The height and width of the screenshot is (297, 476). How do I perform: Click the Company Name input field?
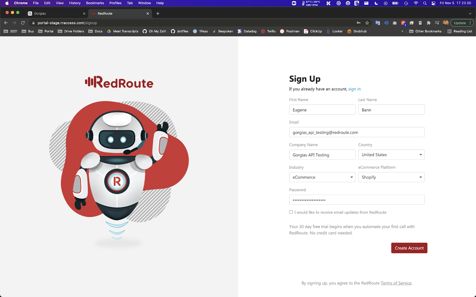(322, 155)
